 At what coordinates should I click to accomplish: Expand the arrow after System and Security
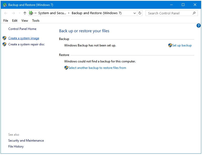pos(69,13)
